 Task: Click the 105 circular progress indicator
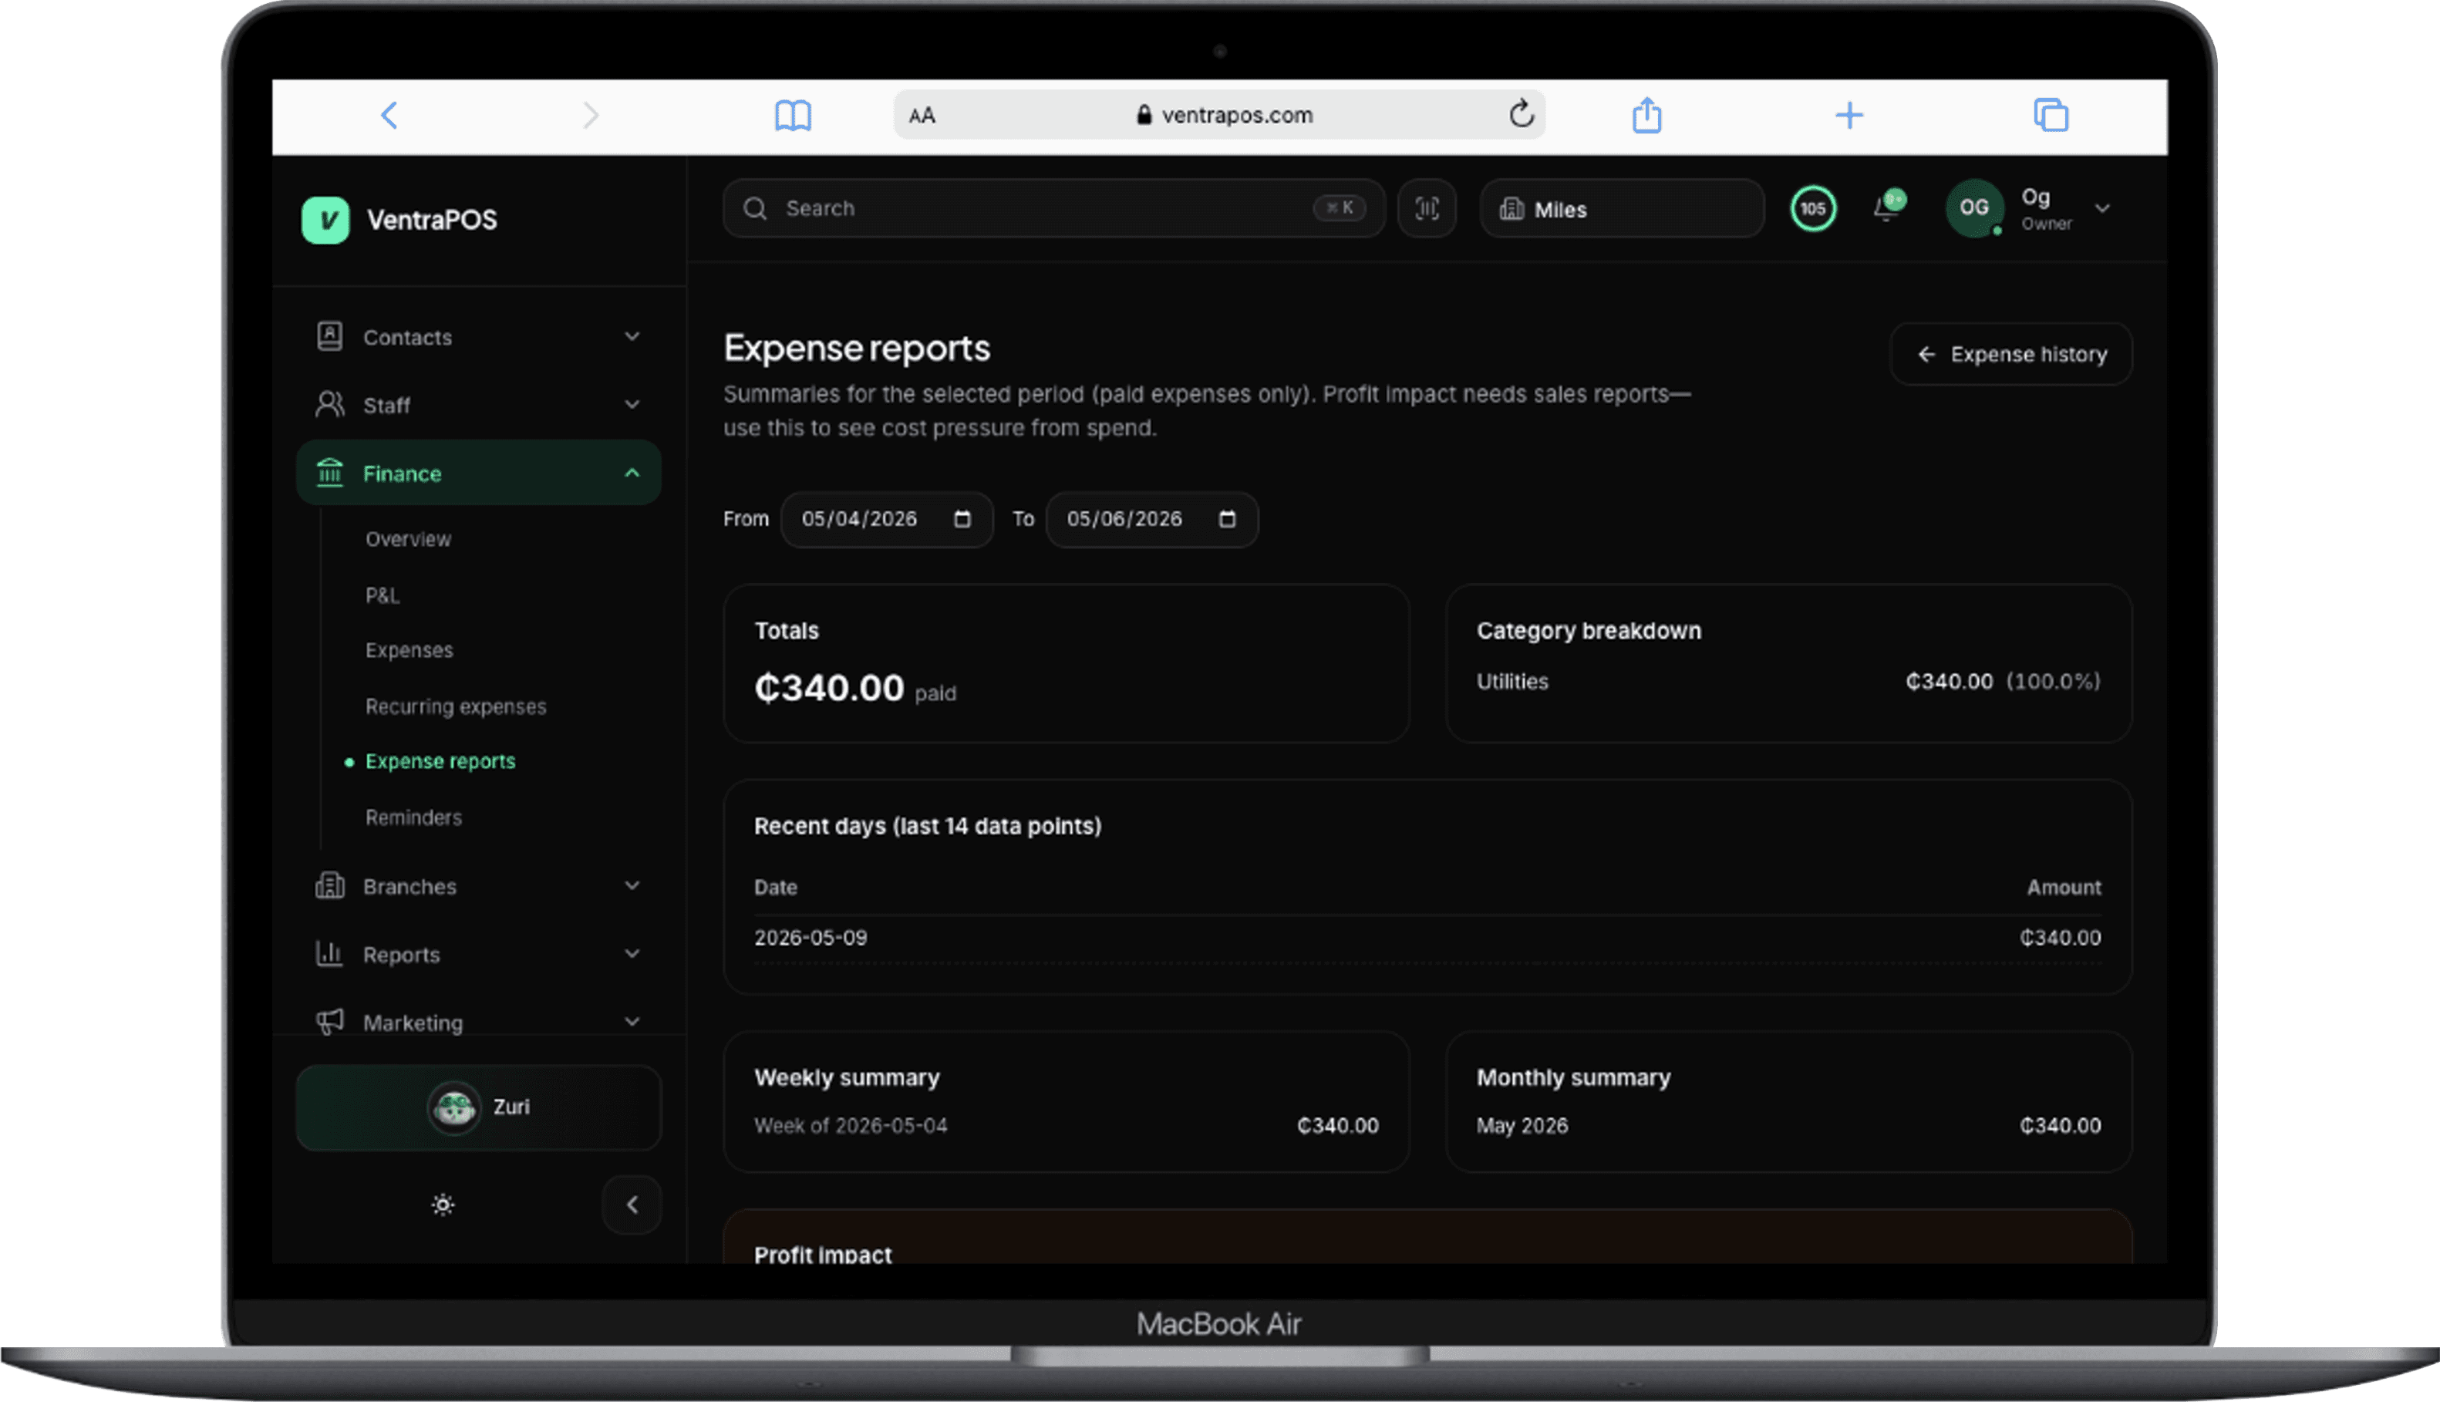coord(1813,208)
